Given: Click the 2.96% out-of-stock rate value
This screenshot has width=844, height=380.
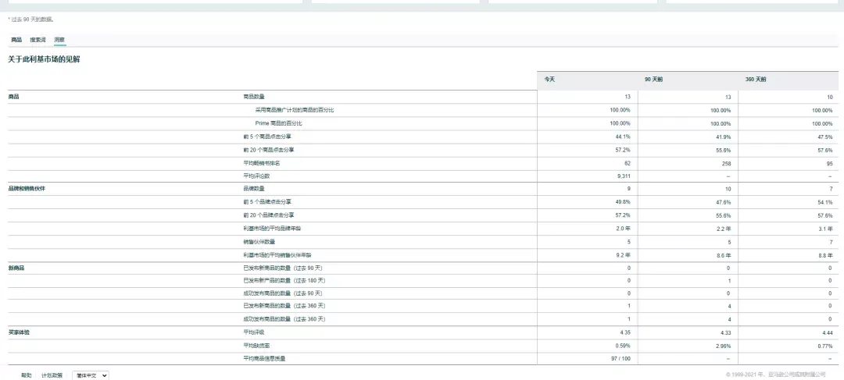Looking at the screenshot, I should (x=724, y=346).
